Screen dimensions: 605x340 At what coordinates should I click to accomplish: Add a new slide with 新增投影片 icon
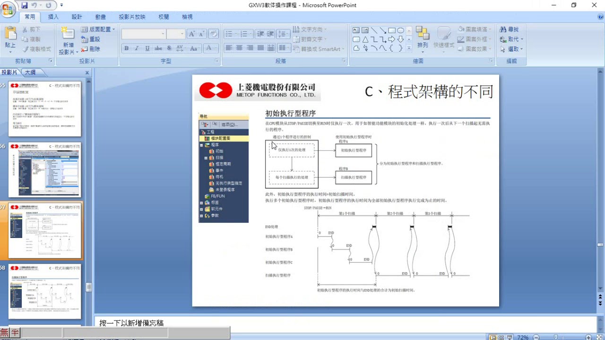(68, 34)
